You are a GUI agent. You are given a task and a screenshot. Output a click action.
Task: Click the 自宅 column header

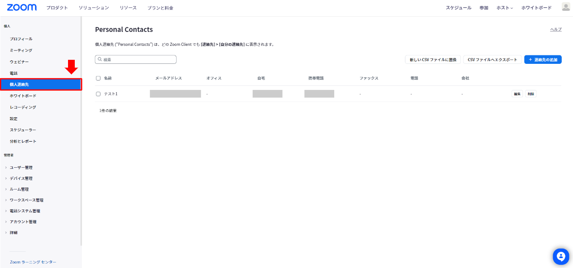point(261,78)
